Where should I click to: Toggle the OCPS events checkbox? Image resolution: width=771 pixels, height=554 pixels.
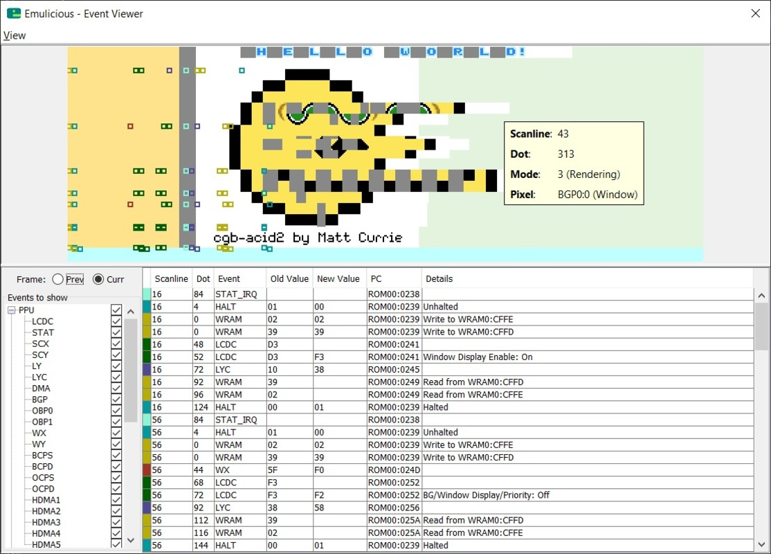[x=116, y=478]
